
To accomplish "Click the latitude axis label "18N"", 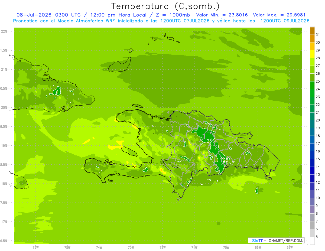I will point(4,184).
